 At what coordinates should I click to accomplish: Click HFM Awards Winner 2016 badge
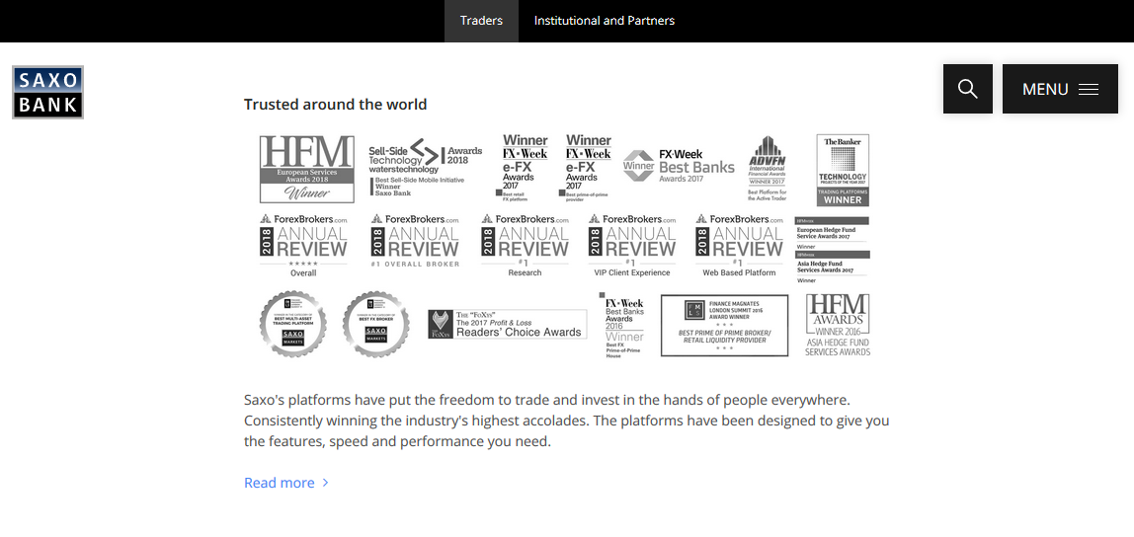(838, 325)
